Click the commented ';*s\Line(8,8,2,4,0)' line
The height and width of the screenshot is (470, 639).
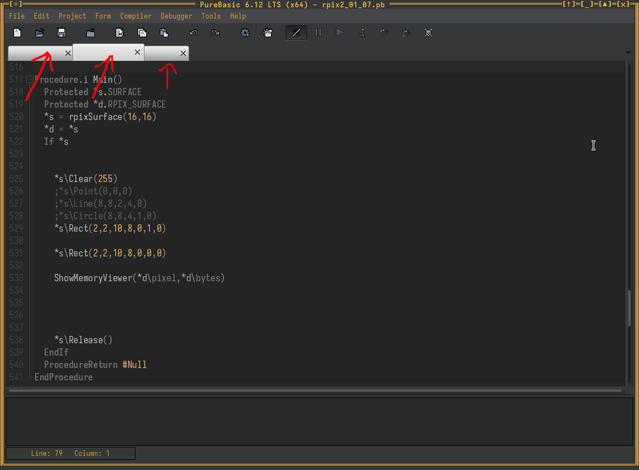pyautogui.click(x=100, y=203)
